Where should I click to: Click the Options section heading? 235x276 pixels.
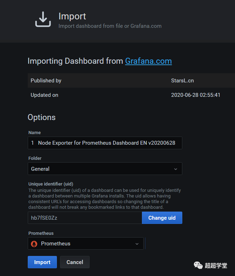coord(41,117)
